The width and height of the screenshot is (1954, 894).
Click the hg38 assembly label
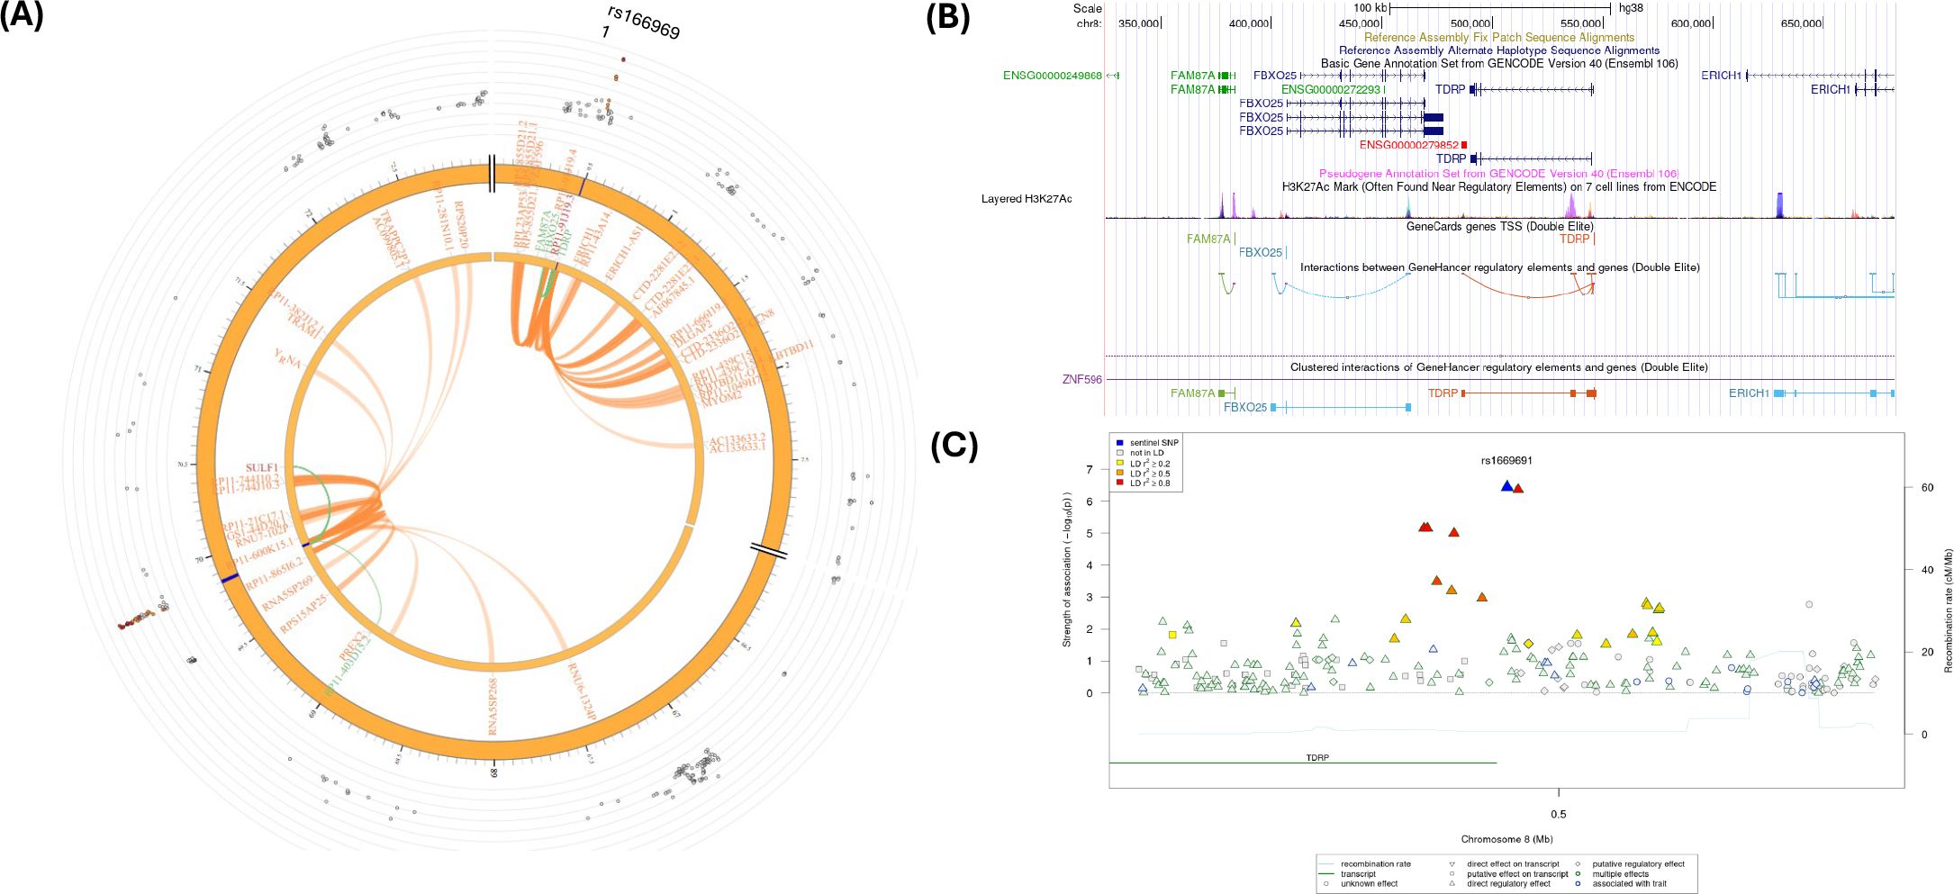[x=1631, y=8]
